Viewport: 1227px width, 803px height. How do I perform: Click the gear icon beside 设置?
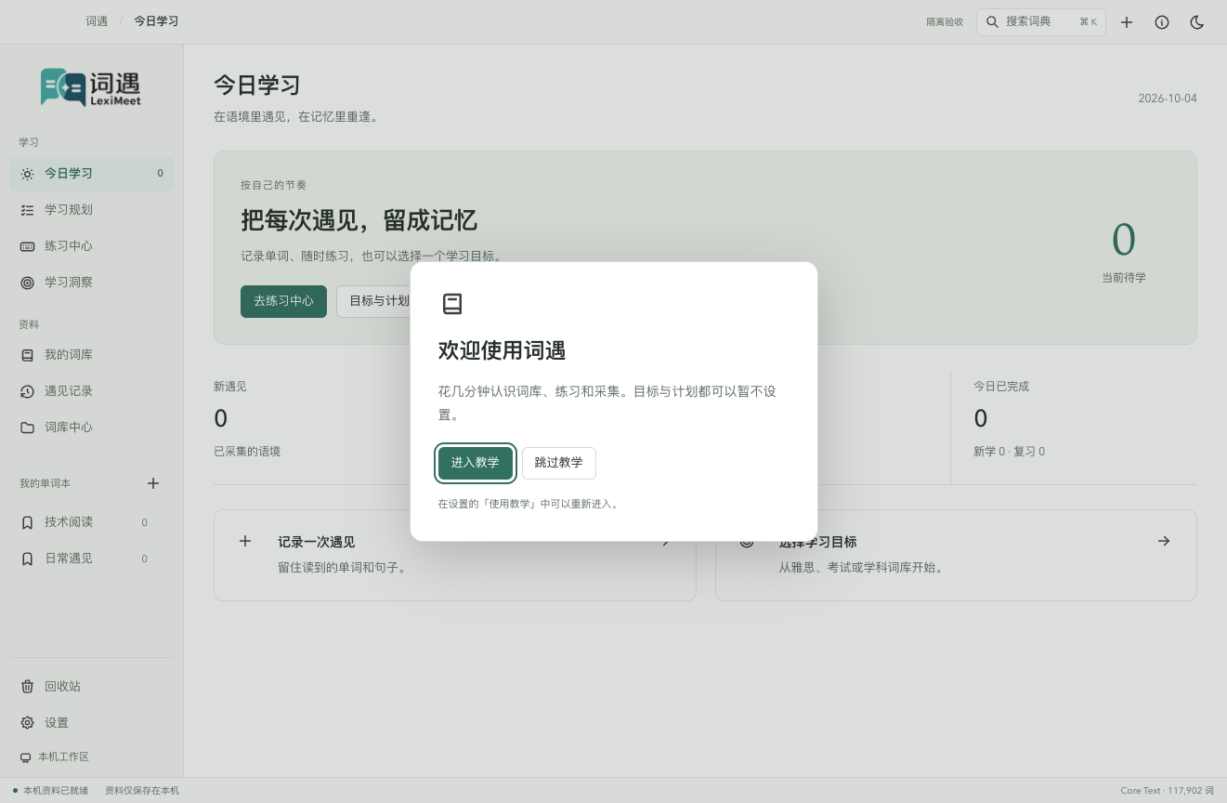coord(27,722)
